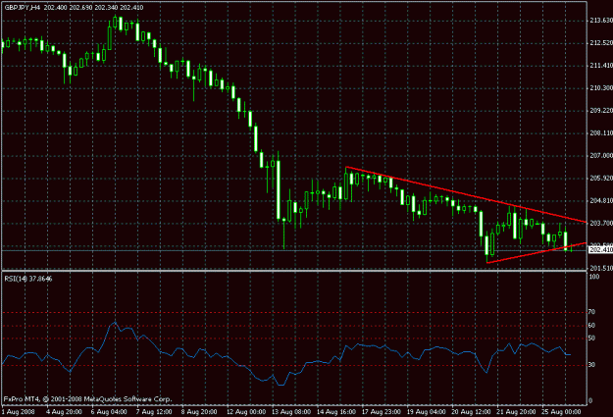Click the 14 Aug 16:00 time label

point(336,412)
